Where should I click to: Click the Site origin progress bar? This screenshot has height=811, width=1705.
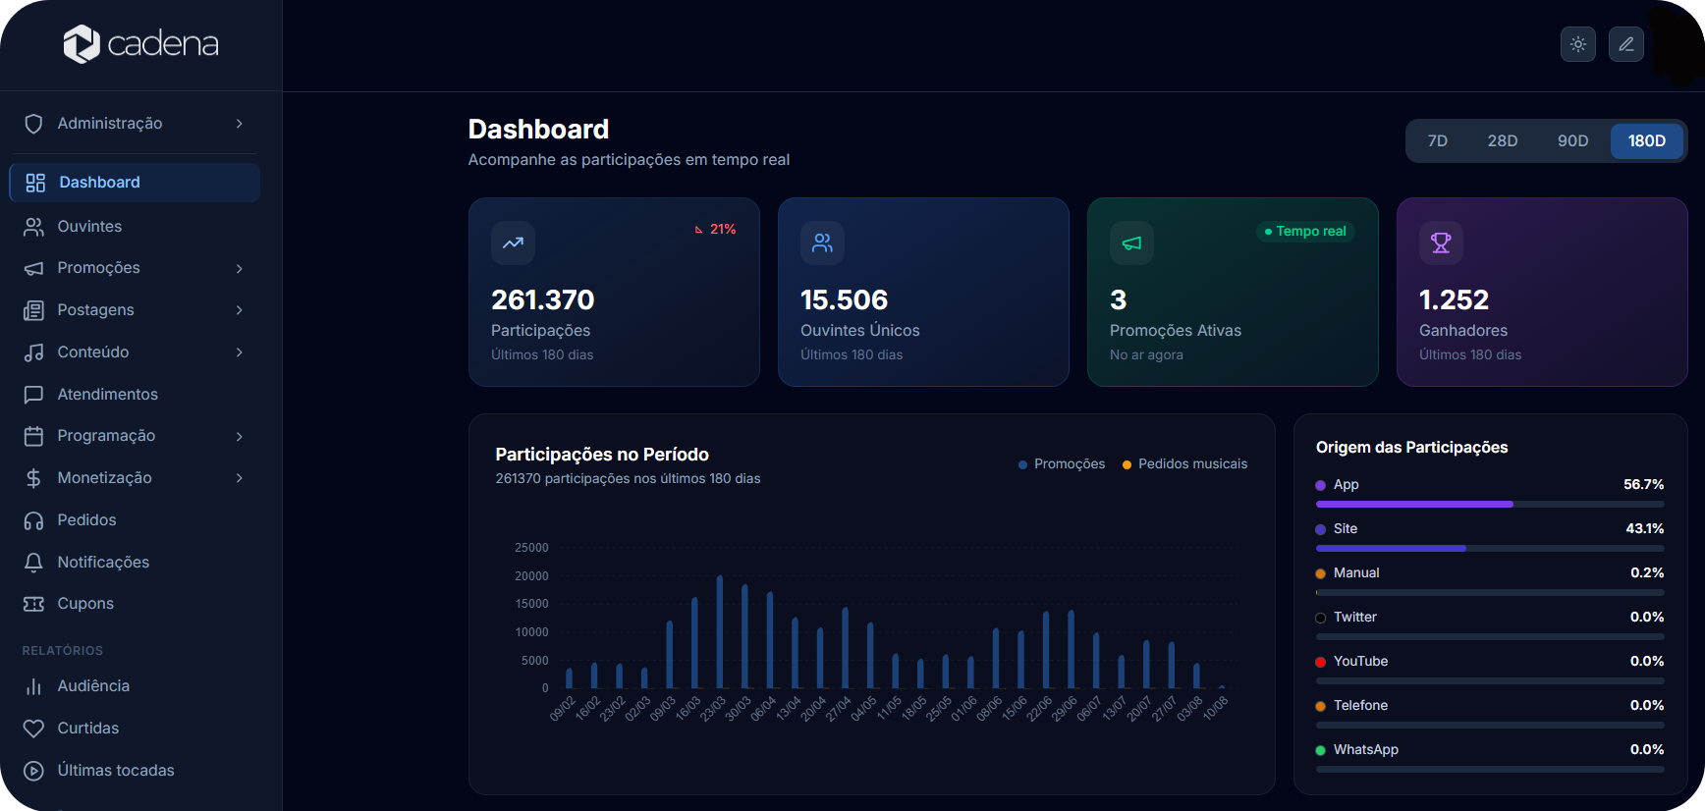click(1490, 549)
